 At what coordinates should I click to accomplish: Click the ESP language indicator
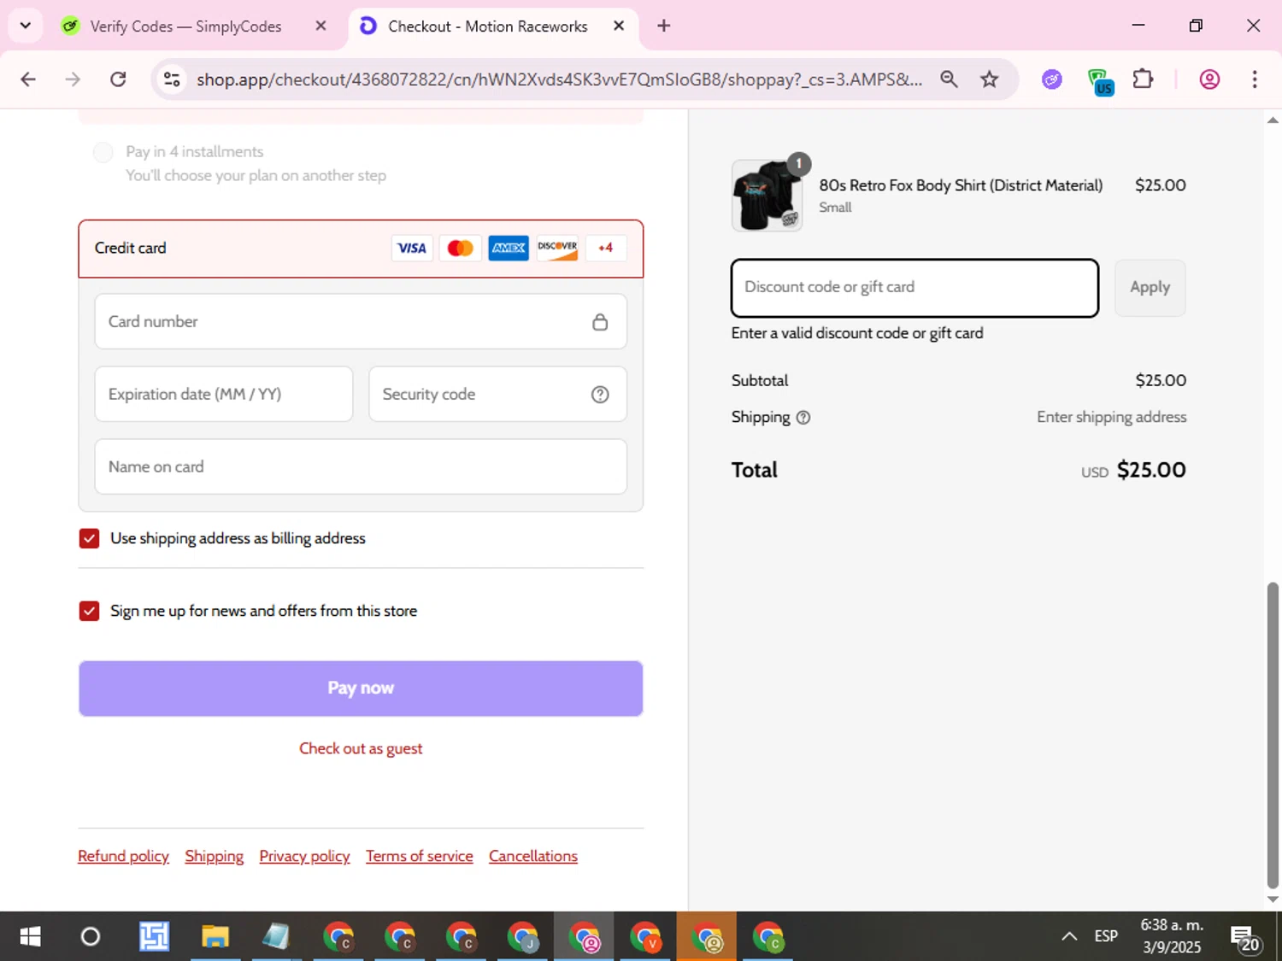click(1106, 936)
